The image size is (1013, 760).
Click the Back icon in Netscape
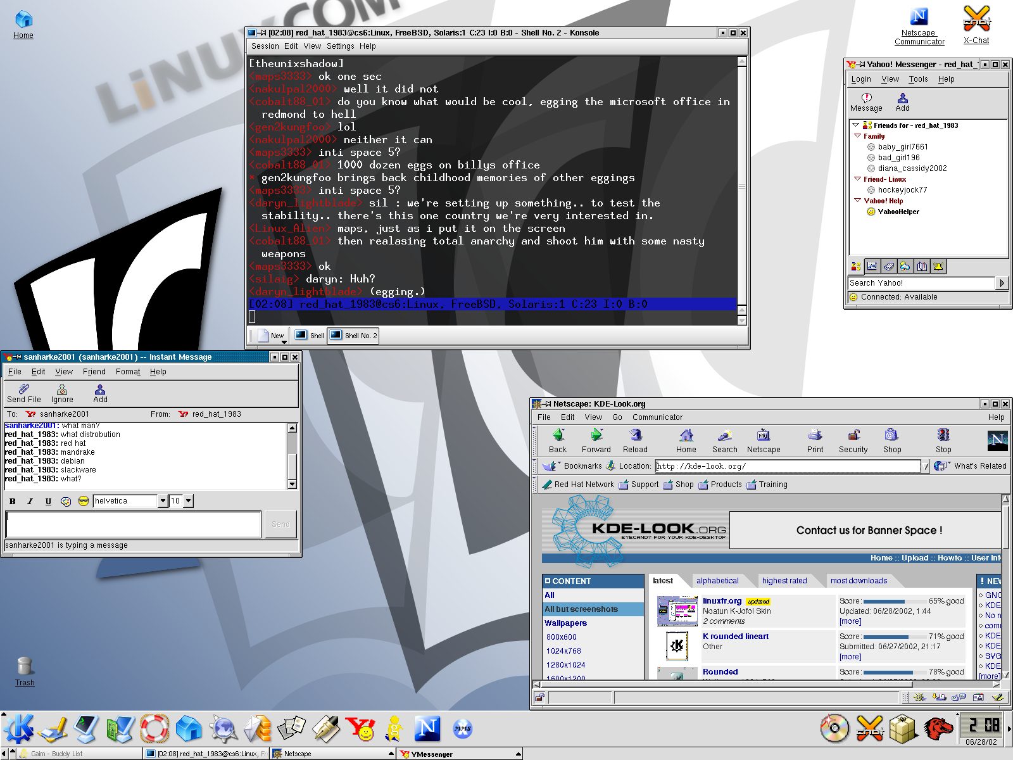(558, 441)
